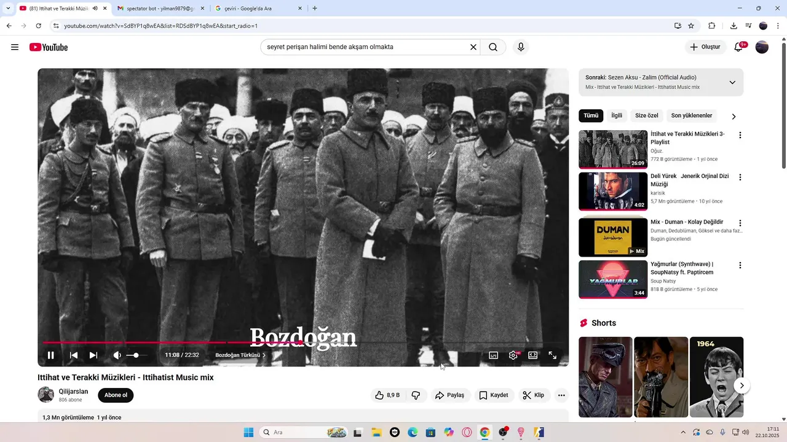Open İttihat ve Terakki Müzikleri 3 thumbnail
This screenshot has width=787, height=442.
613,149
